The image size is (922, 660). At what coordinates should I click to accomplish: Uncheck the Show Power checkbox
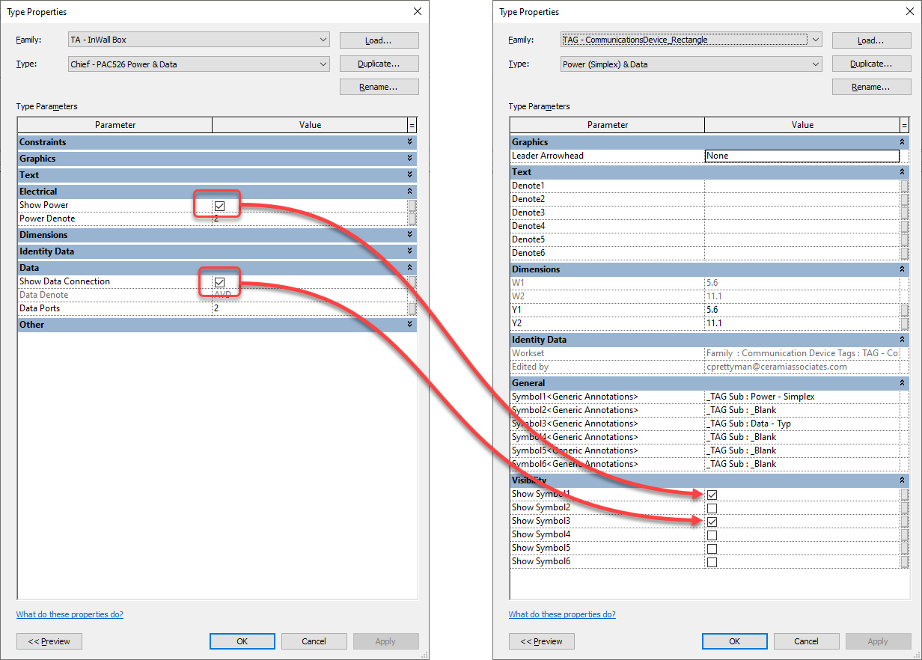[x=219, y=204]
